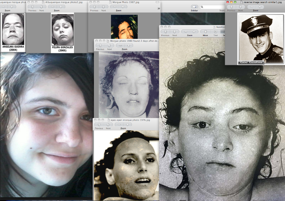The width and height of the screenshot is (285, 201).
Task: Expand hidden toolbar items in Morgue Photo 1987 window
Action: point(159,8)
